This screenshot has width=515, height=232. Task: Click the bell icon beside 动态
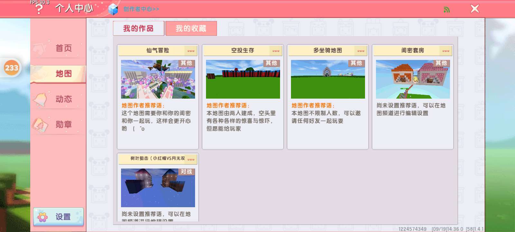(41, 99)
